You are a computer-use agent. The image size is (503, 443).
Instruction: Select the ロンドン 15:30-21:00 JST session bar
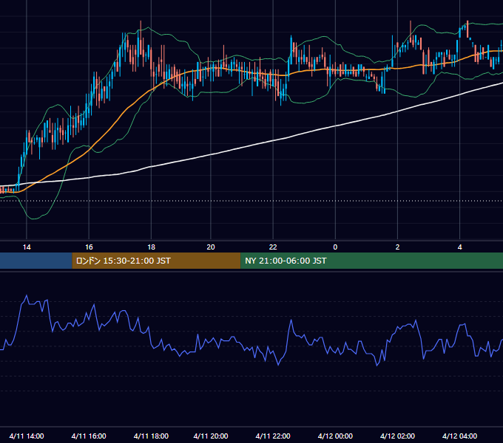(156, 261)
